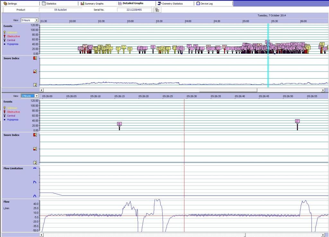Click the 05:26:45 time label
The image size is (329, 237).
(x=264, y=96)
